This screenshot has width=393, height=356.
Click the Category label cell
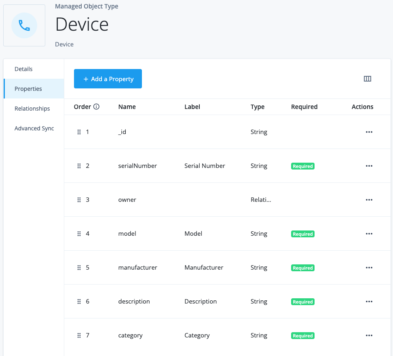(x=197, y=335)
